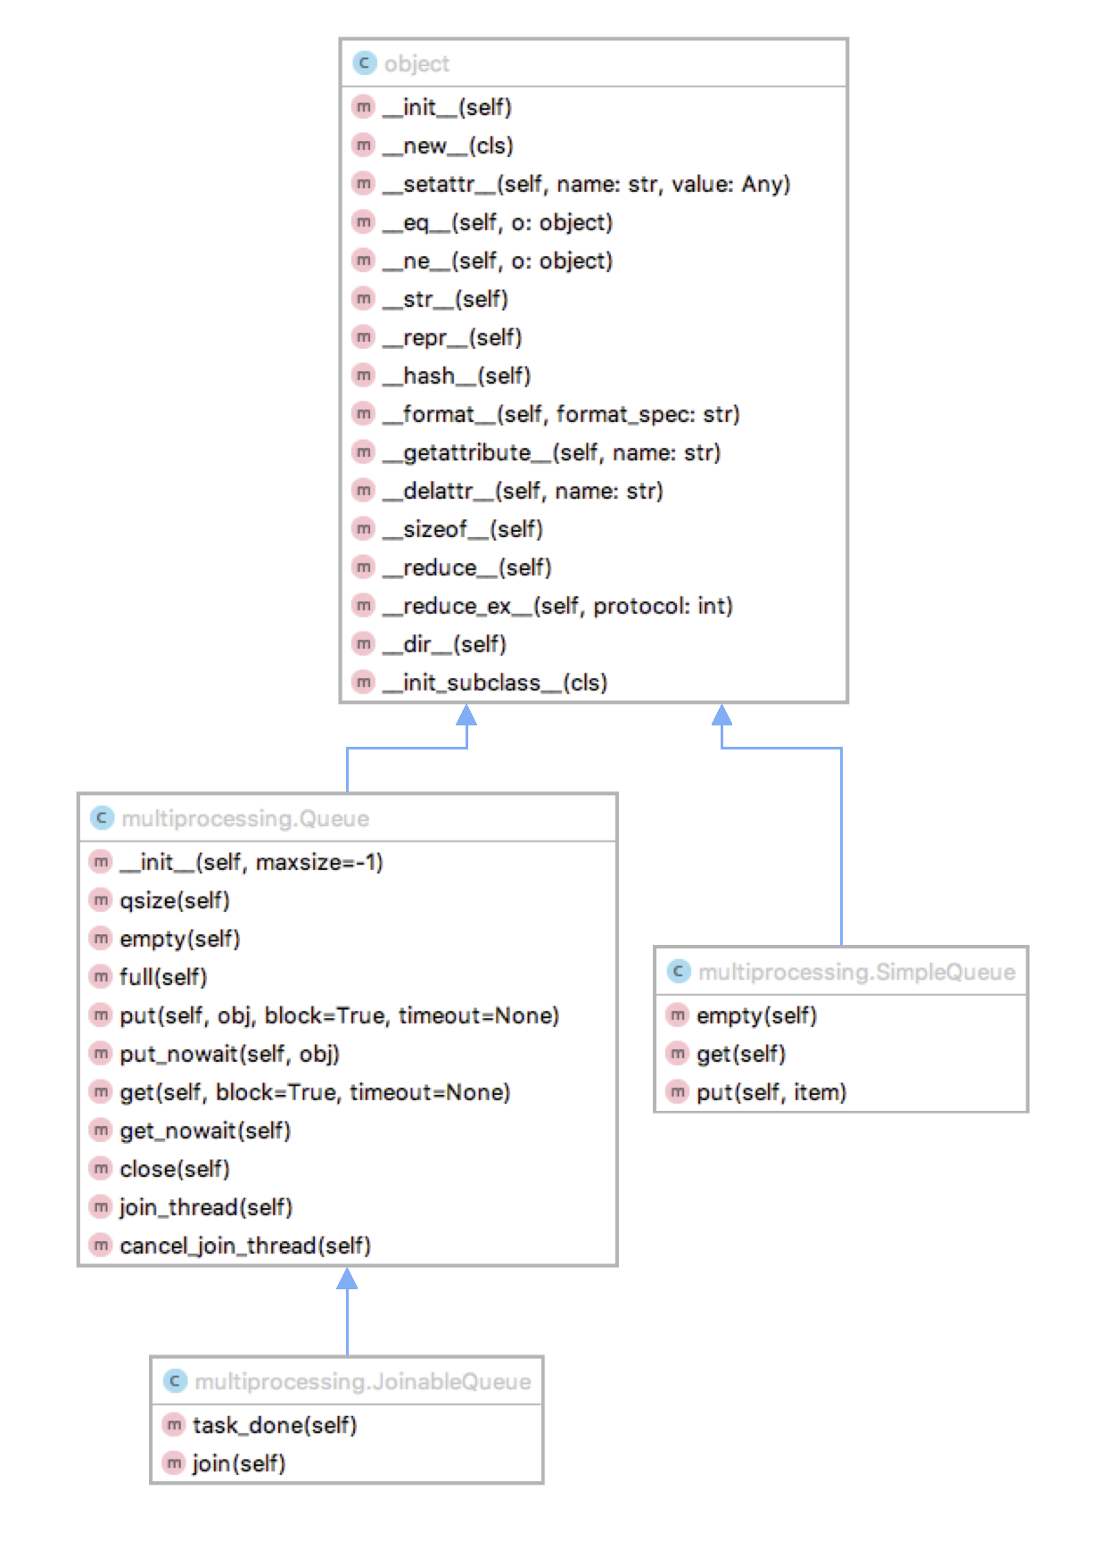This screenshot has width=1105, height=1565.
Task: Click the method icon next to qsize(self)
Action: 102,899
